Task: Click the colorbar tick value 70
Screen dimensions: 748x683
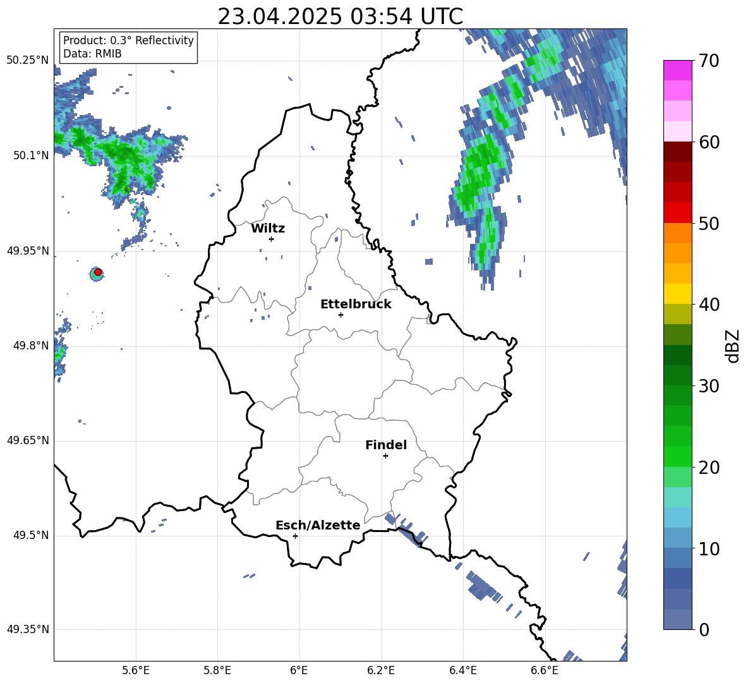Action: click(x=709, y=61)
